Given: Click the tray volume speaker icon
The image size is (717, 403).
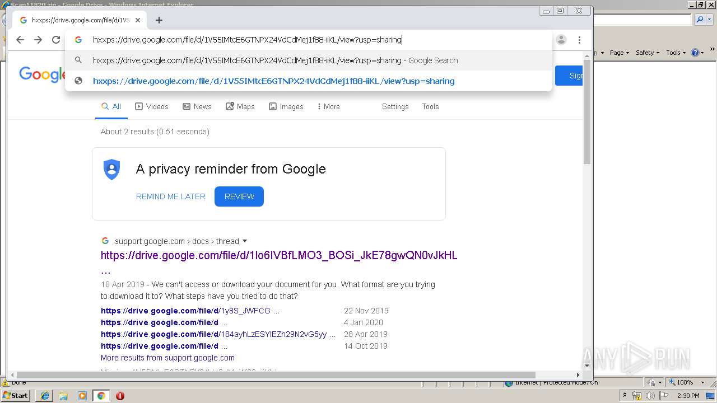Looking at the screenshot, I should pyautogui.click(x=650, y=396).
